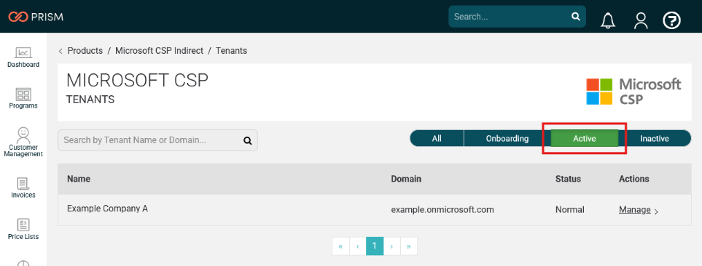
Task: Click the magnifier in top search bar
Action: tap(575, 17)
